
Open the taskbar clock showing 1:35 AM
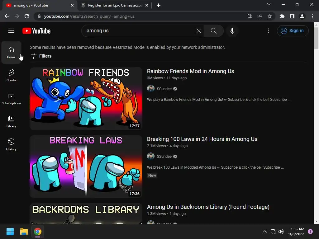click(296, 232)
